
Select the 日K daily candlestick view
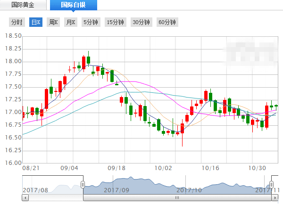tap(35, 22)
